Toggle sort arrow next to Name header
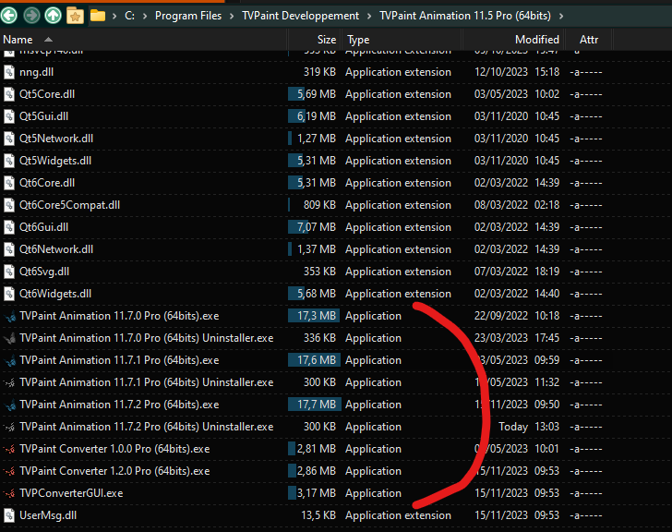This screenshot has height=532, width=672. [48, 40]
